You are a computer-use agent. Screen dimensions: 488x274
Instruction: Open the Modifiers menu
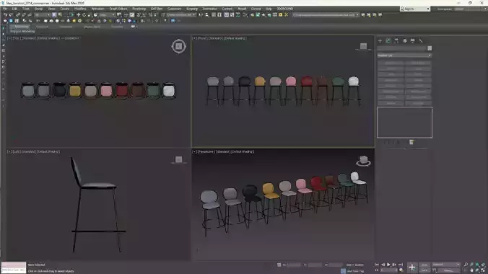coord(80,9)
